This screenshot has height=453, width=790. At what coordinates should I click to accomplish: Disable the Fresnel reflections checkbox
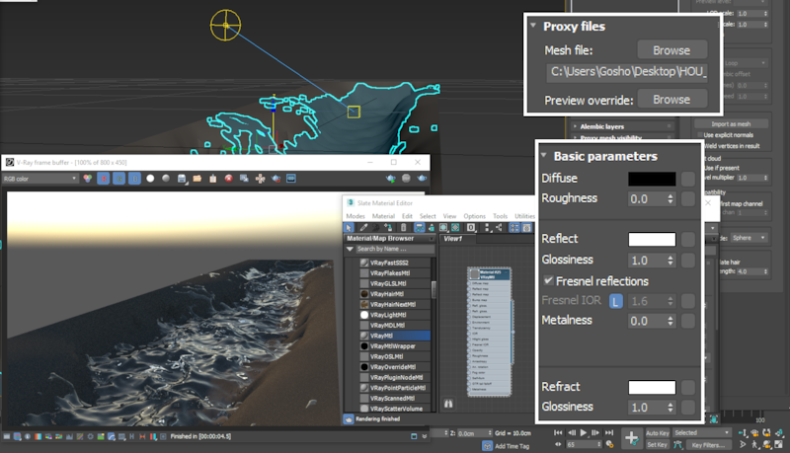(x=548, y=281)
